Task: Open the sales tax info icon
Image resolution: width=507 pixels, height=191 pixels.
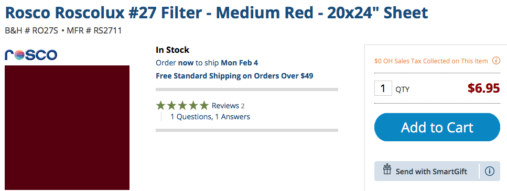Action: tap(496, 61)
